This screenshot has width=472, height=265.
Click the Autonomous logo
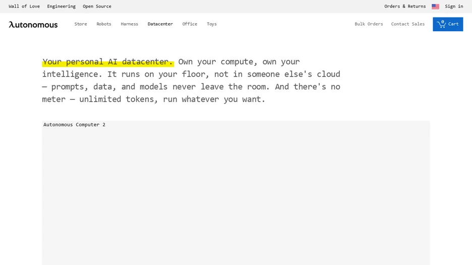coord(33,25)
